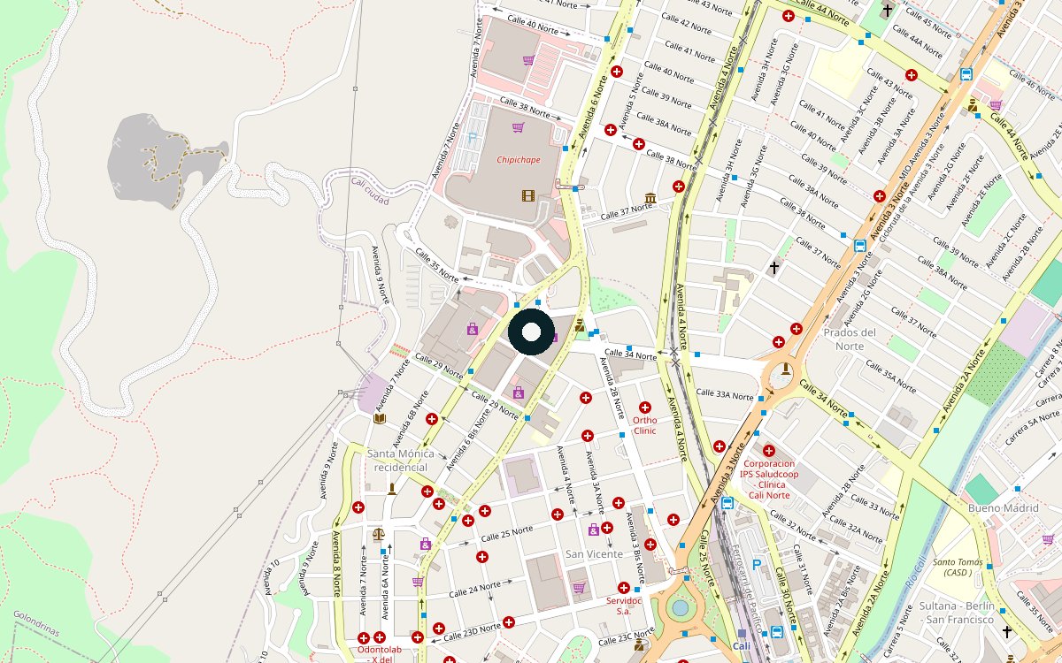
Task: Click the fountain in the Calle 25 roundabout
Action: tap(679, 608)
